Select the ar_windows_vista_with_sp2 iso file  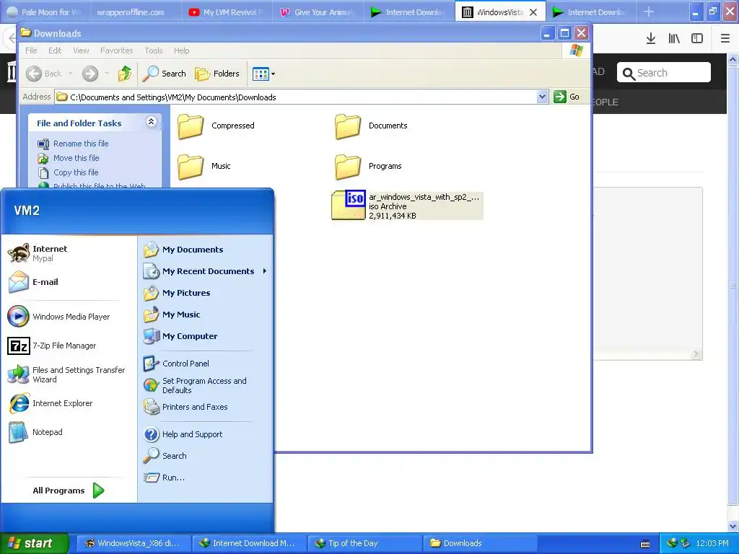coord(407,206)
